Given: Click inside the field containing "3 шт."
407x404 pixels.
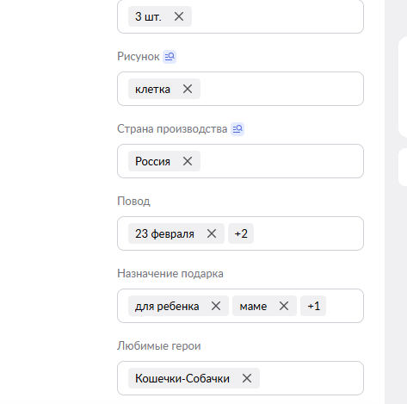Looking at the screenshot, I should click(x=240, y=16).
